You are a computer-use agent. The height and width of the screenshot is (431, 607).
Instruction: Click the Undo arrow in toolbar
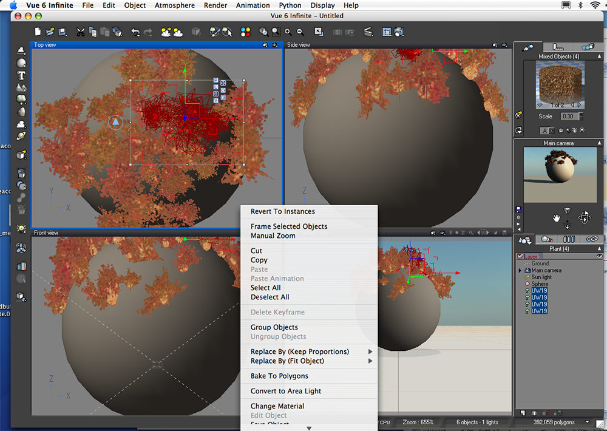[x=135, y=32]
